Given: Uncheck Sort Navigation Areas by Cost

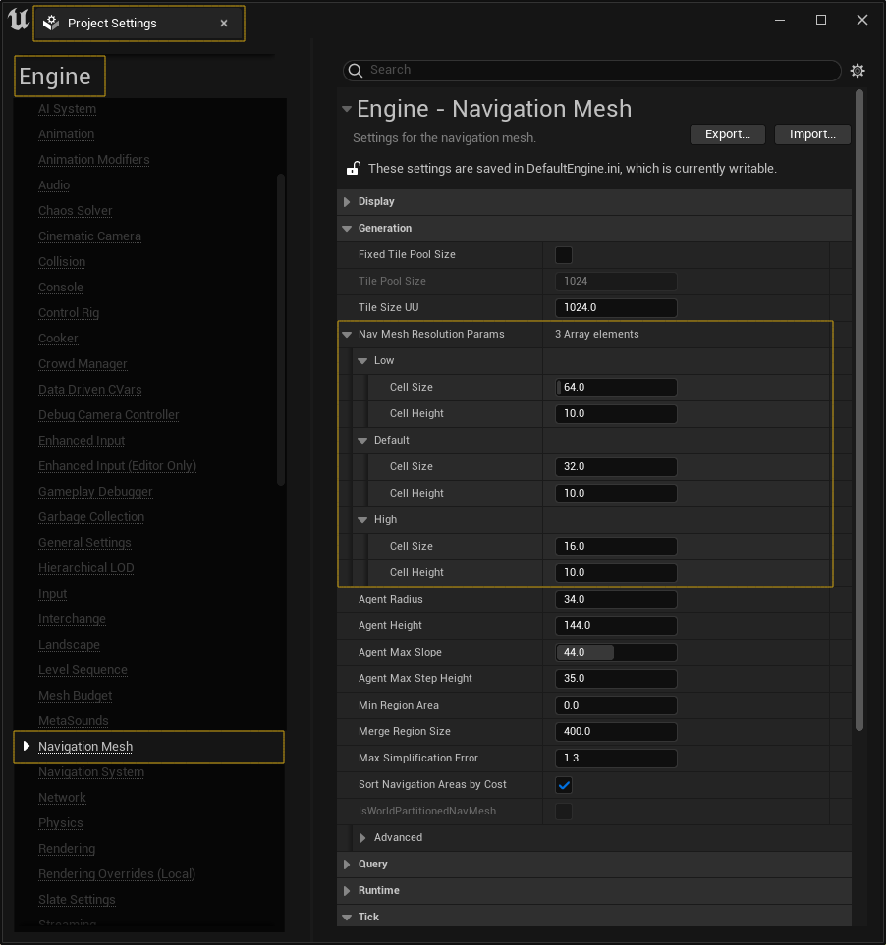Looking at the screenshot, I should [x=563, y=785].
